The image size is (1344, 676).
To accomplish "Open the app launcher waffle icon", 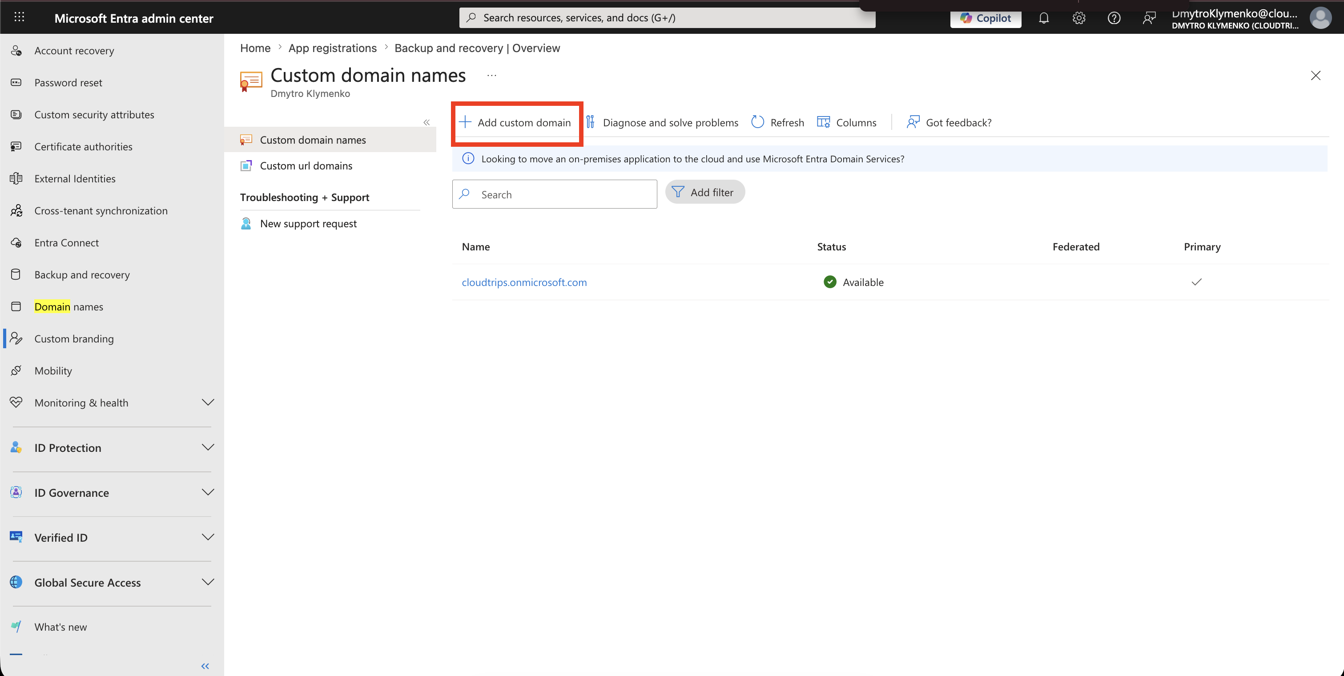I will (19, 17).
